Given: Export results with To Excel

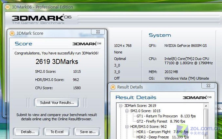Looking at the screenshot, I should (57, 132).
